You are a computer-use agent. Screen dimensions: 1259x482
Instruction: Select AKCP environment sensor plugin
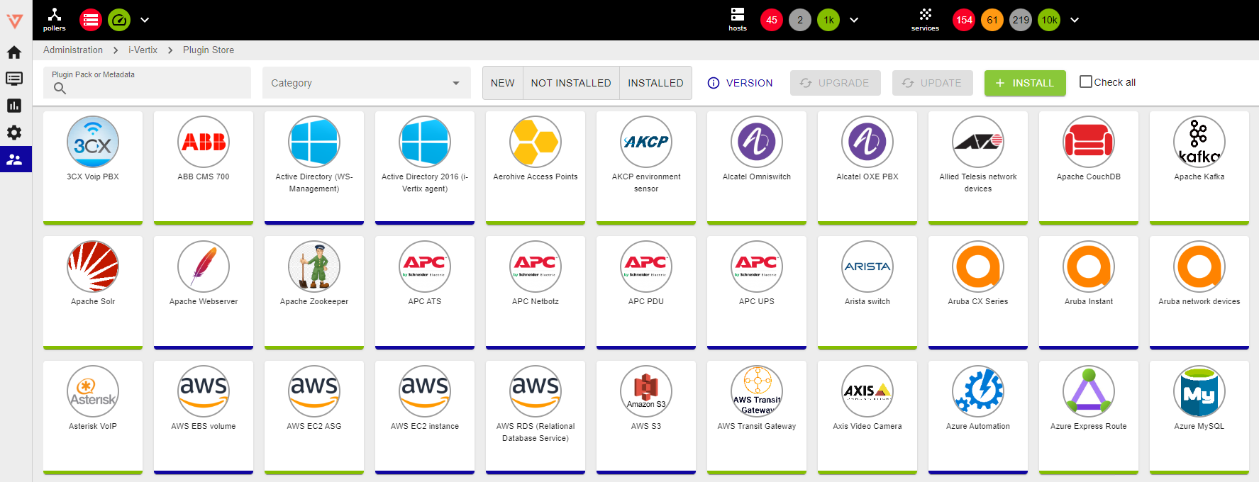coord(646,168)
